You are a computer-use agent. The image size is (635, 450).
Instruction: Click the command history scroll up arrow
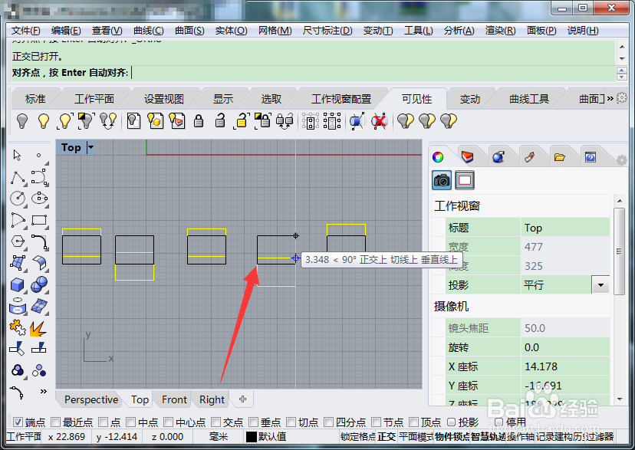point(622,47)
